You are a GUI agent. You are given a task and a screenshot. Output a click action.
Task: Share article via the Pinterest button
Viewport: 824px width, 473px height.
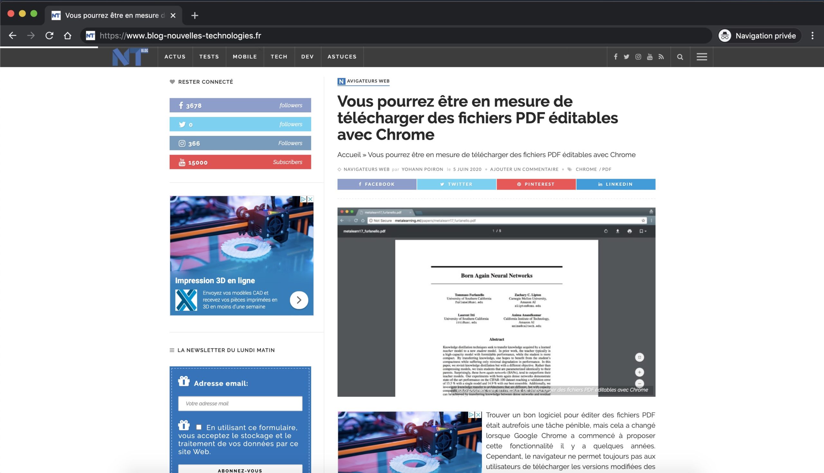(536, 184)
